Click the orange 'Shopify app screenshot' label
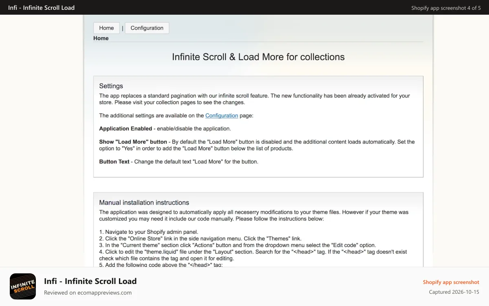Viewport: 489px width, 306px height. click(451, 282)
